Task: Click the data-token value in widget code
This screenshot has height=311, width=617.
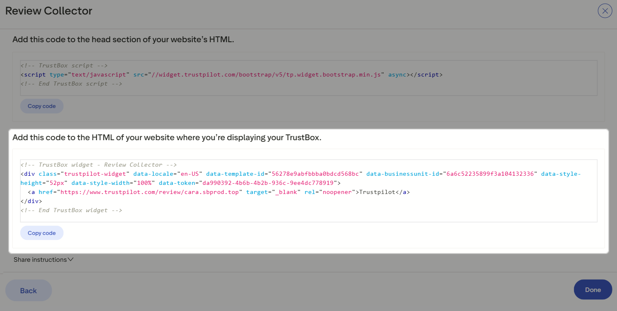Action: (x=268, y=183)
